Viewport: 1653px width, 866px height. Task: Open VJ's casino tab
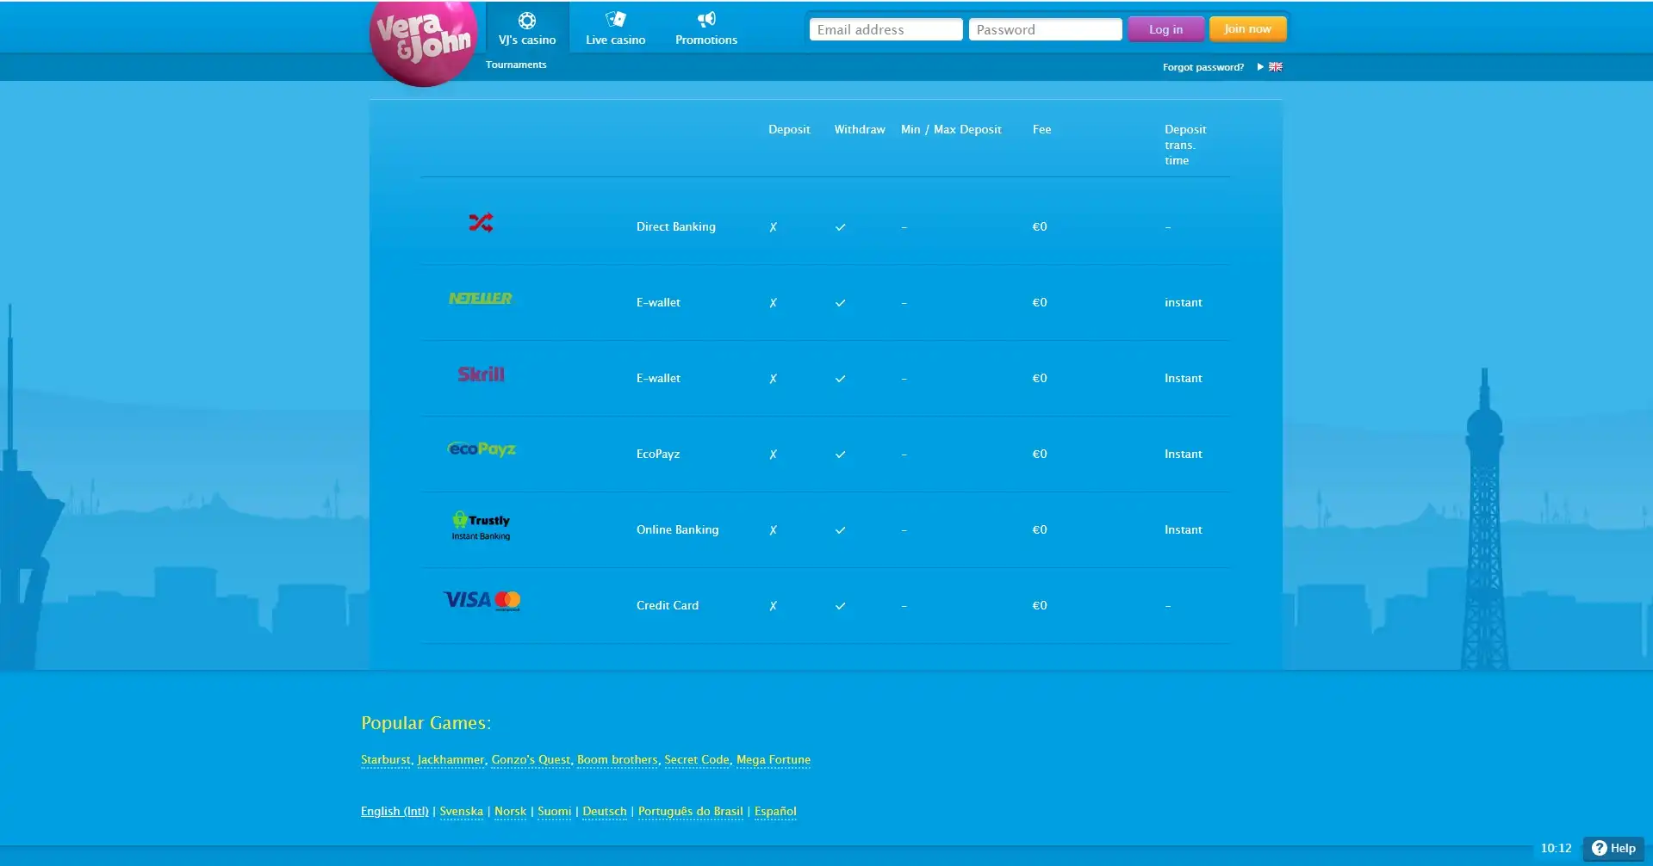point(527,28)
